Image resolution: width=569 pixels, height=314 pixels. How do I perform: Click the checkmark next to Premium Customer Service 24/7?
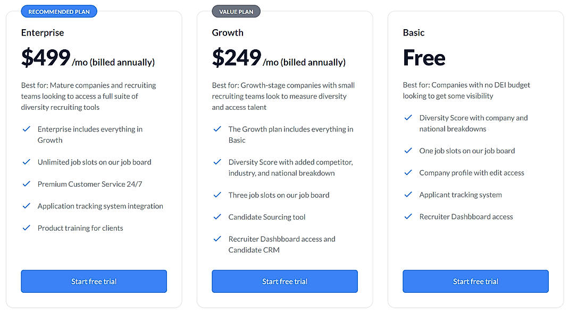coord(27,184)
